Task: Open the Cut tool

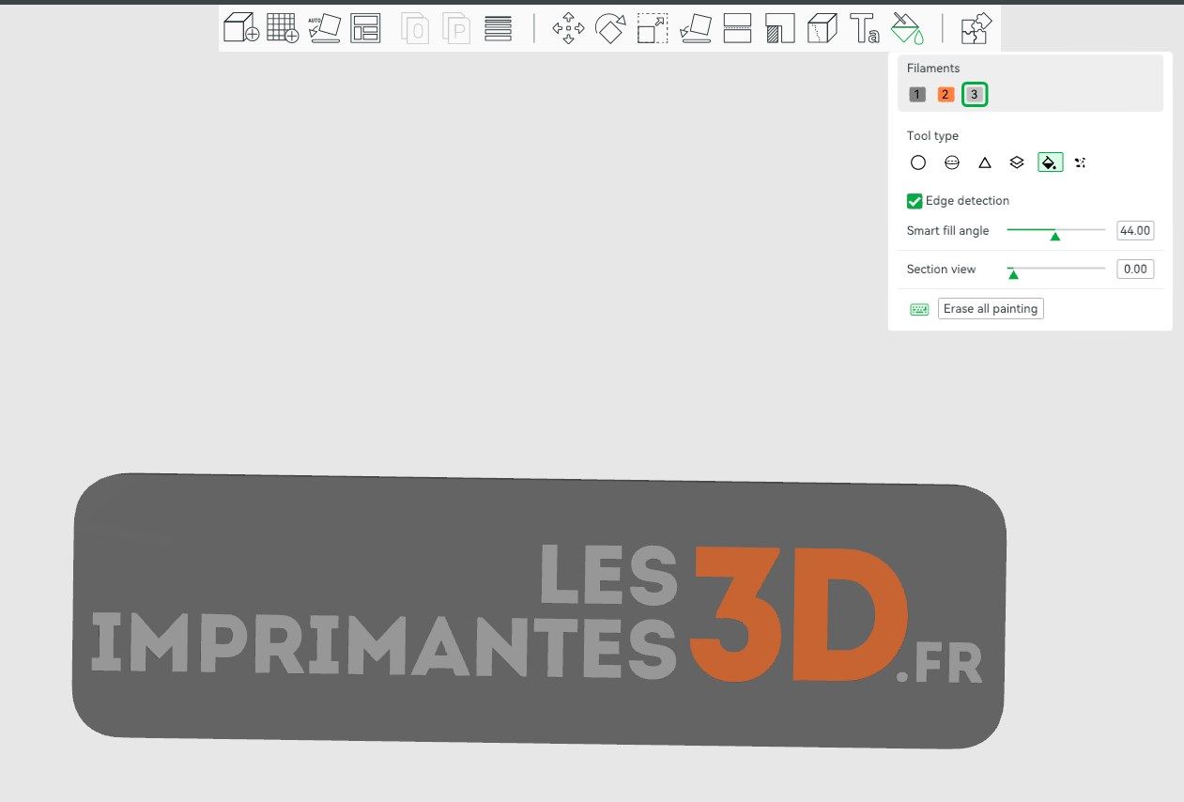Action: tap(738, 28)
